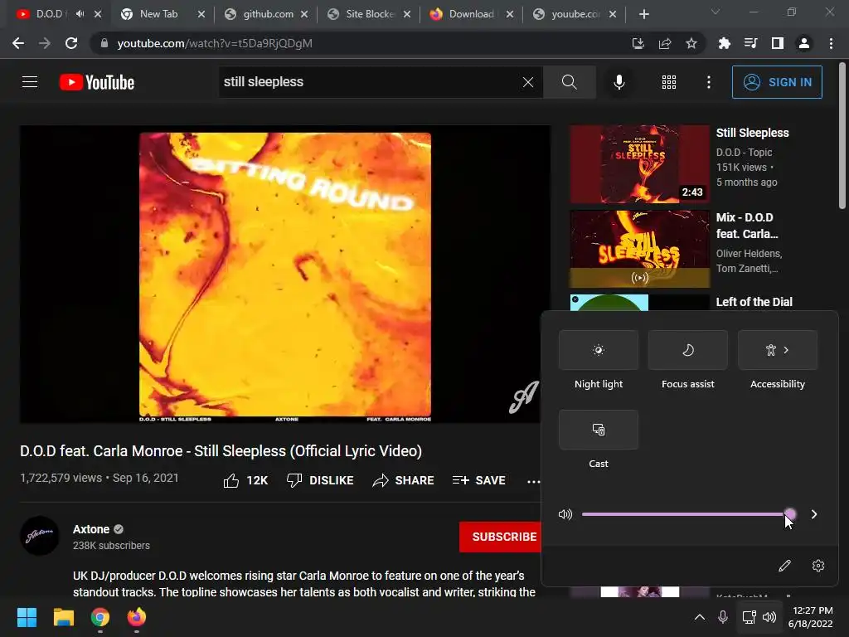This screenshot has width=849, height=637.
Task: Subscribe to the Axtone channel
Action: coord(501,537)
